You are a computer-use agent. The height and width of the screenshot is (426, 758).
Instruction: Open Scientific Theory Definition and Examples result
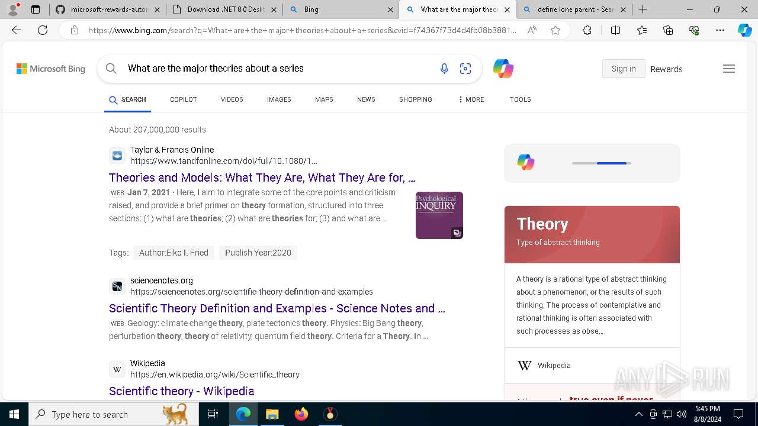(x=277, y=308)
